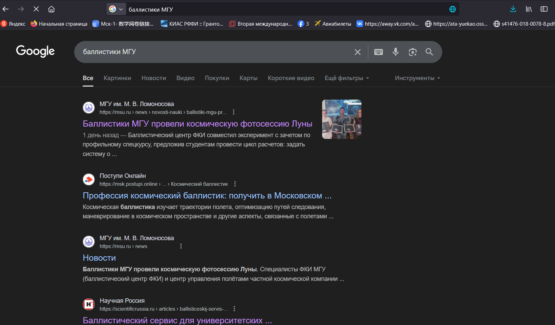Click the Google search query field
This screenshot has width=555, height=325.
click(215, 52)
